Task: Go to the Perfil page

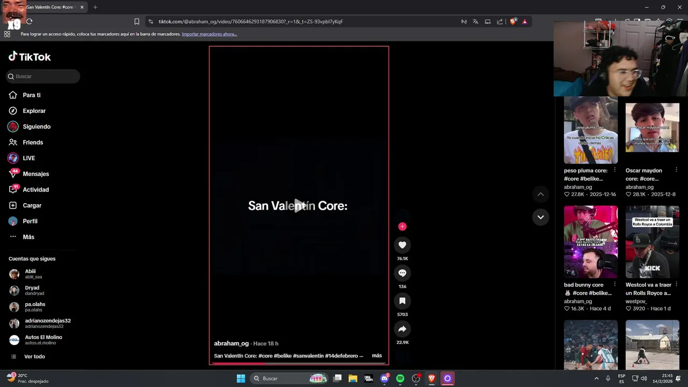Action: click(23, 221)
